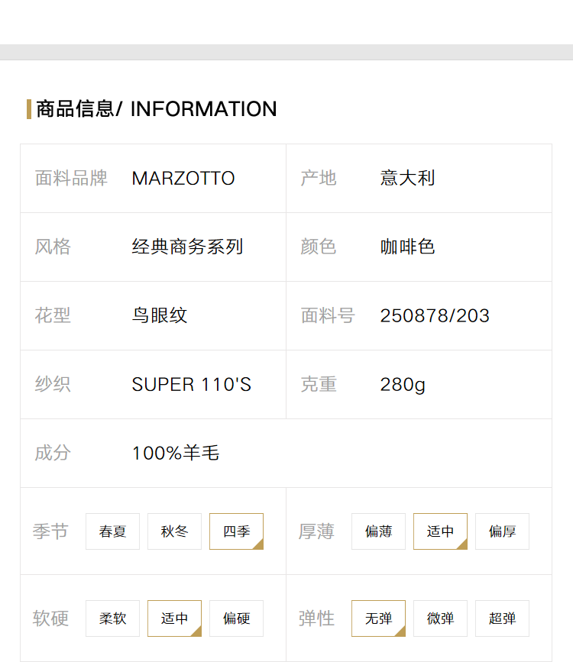Select the 春夏 season option
This screenshot has height=662, width=573.
click(112, 531)
